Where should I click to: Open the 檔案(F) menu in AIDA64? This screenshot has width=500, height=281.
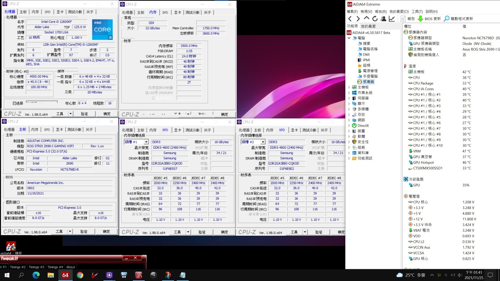(x=352, y=12)
